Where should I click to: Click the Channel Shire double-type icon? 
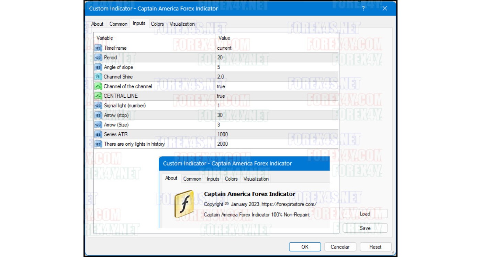tap(98, 77)
